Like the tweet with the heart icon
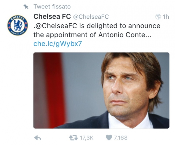 coord(109,137)
